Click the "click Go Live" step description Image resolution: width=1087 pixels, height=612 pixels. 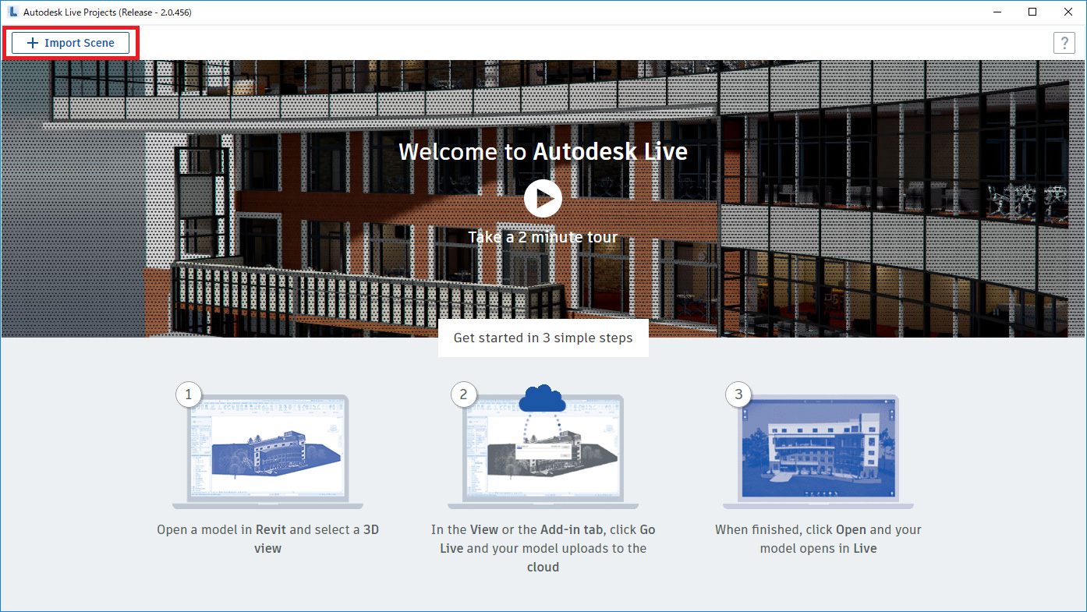click(x=543, y=548)
